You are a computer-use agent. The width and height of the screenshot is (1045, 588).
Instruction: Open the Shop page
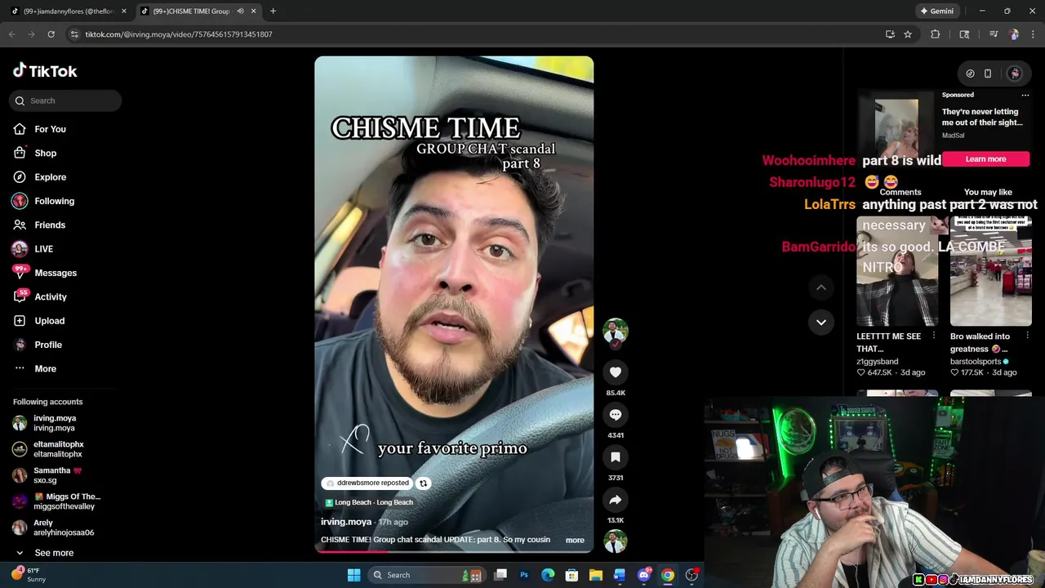coord(45,153)
